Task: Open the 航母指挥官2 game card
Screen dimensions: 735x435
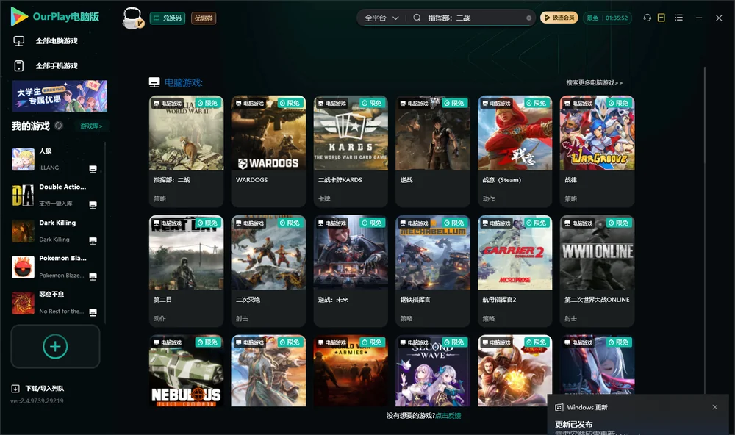Action: click(x=514, y=270)
